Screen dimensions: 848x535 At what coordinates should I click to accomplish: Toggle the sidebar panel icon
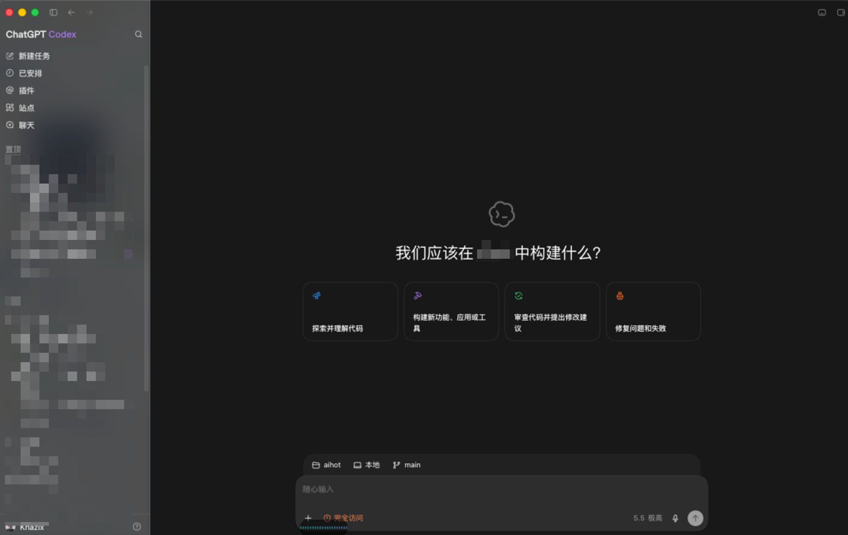pos(53,13)
